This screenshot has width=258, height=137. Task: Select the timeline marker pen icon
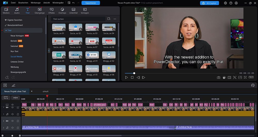(13, 85)
